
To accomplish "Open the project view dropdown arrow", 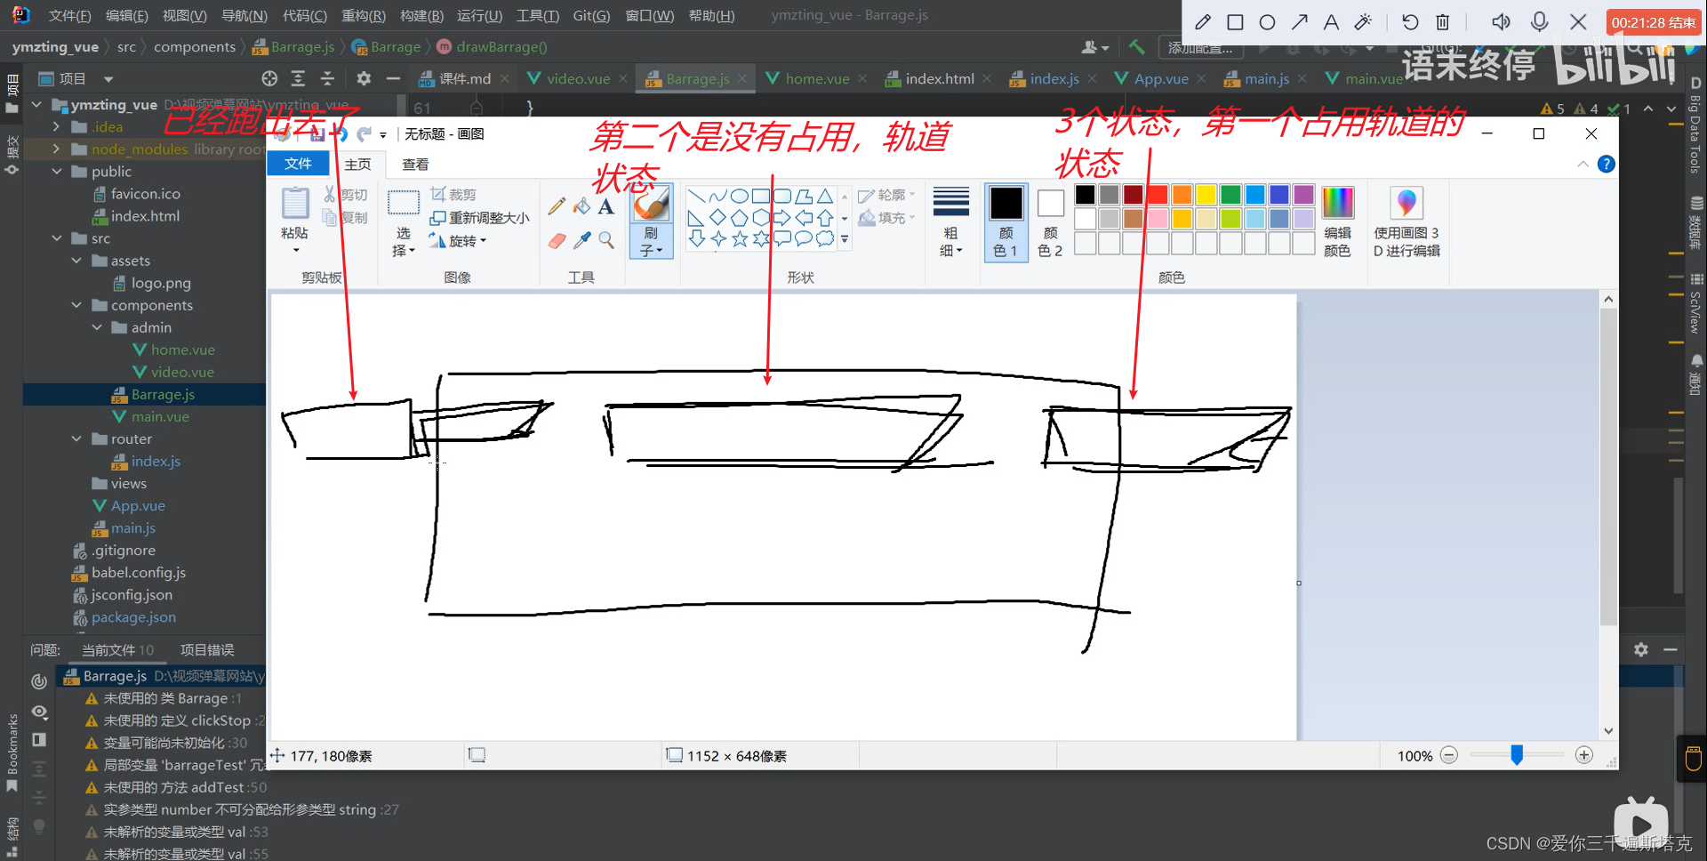I will pos(108,79).
